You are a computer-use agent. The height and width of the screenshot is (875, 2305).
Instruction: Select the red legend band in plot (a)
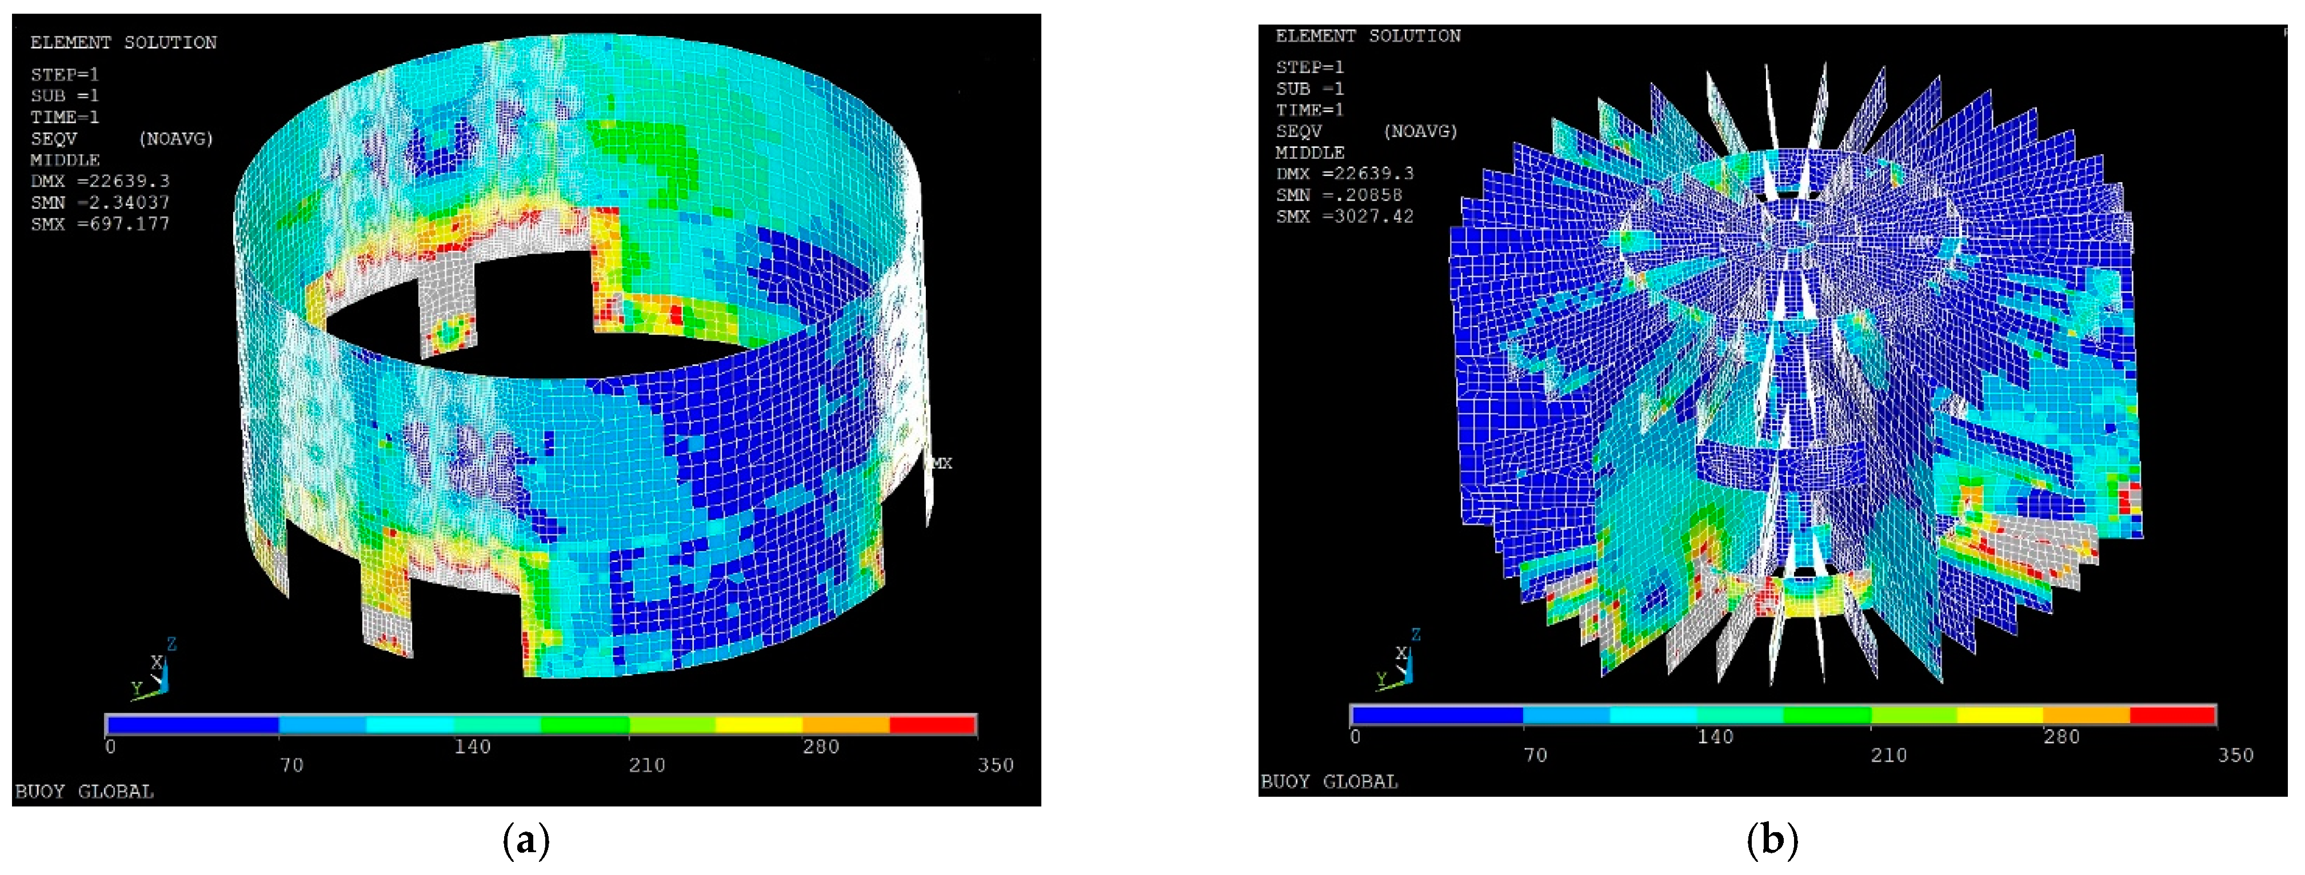pyautogui.click(x=932, y=725)
